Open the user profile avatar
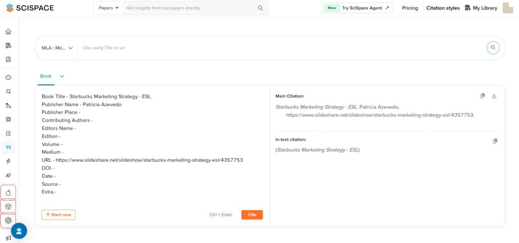519x243 pixels. point(508,8)
